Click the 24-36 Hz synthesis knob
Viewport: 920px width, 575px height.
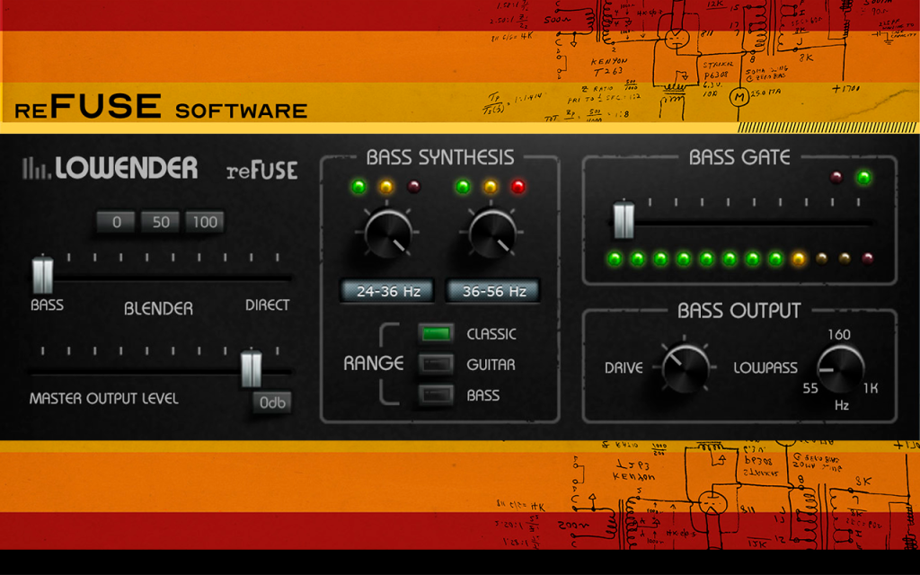click(x=388, y=234)
